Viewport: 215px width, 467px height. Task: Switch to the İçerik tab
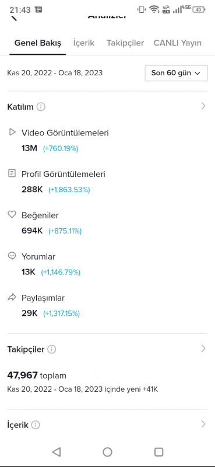tap(84, 43)
